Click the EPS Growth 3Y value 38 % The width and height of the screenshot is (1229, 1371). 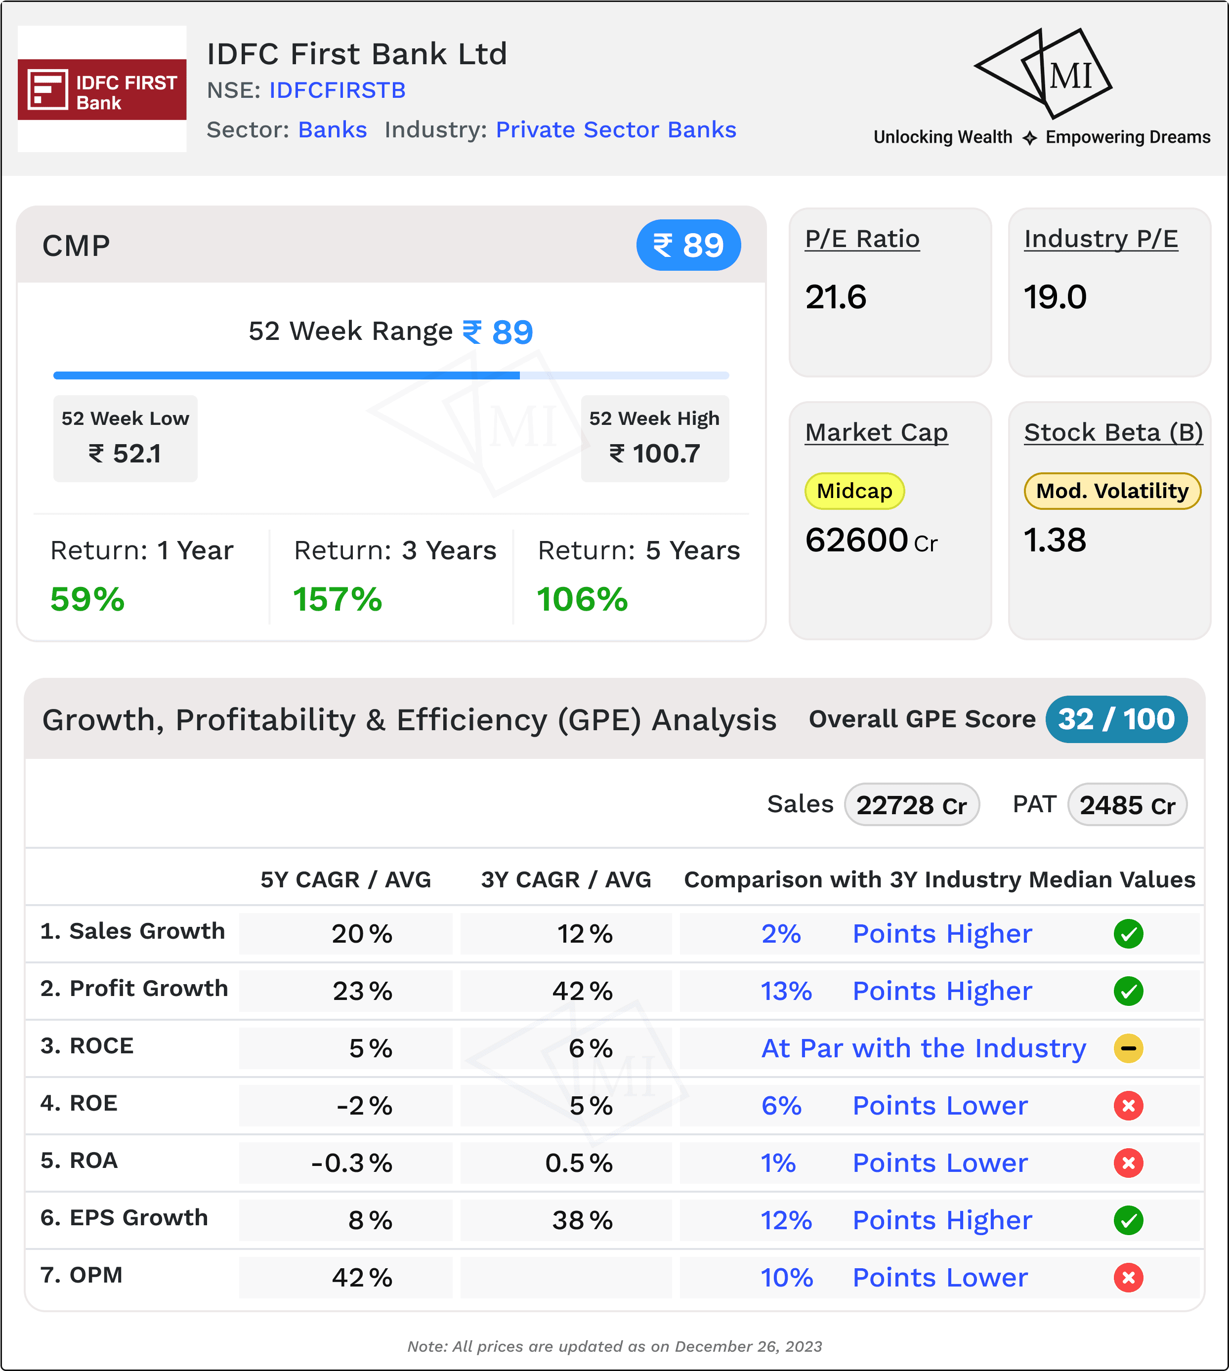coord(583,1221)
